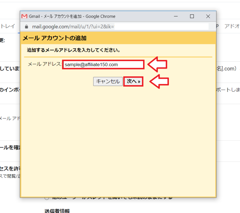Select the 他のユーザーがスレッドを開いても未読のままにする option
This screenshot has width=240, height=213.
[46, 197]
